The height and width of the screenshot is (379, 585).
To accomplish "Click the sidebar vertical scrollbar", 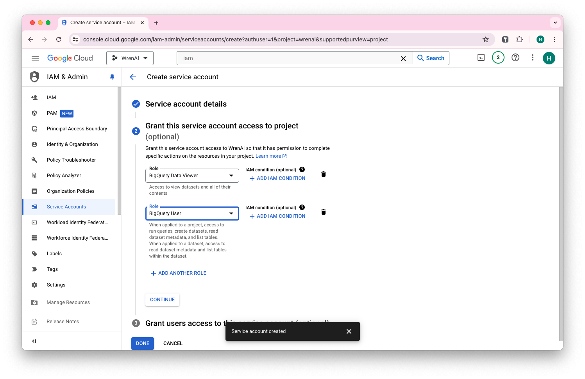I will 119,151.
